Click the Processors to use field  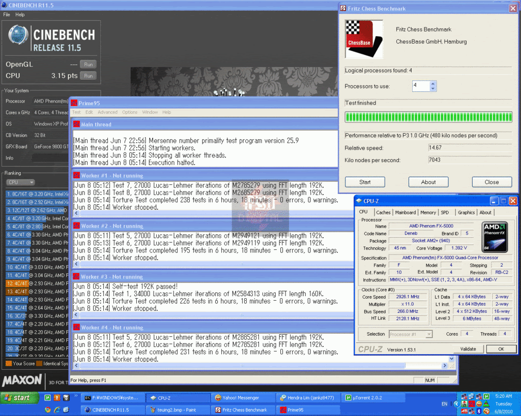421,86
